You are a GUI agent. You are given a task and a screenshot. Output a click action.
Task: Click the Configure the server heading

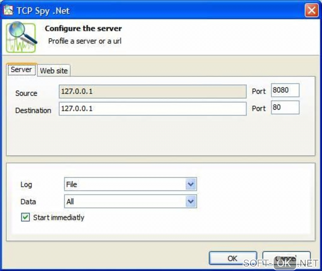[x=83, y=28]
